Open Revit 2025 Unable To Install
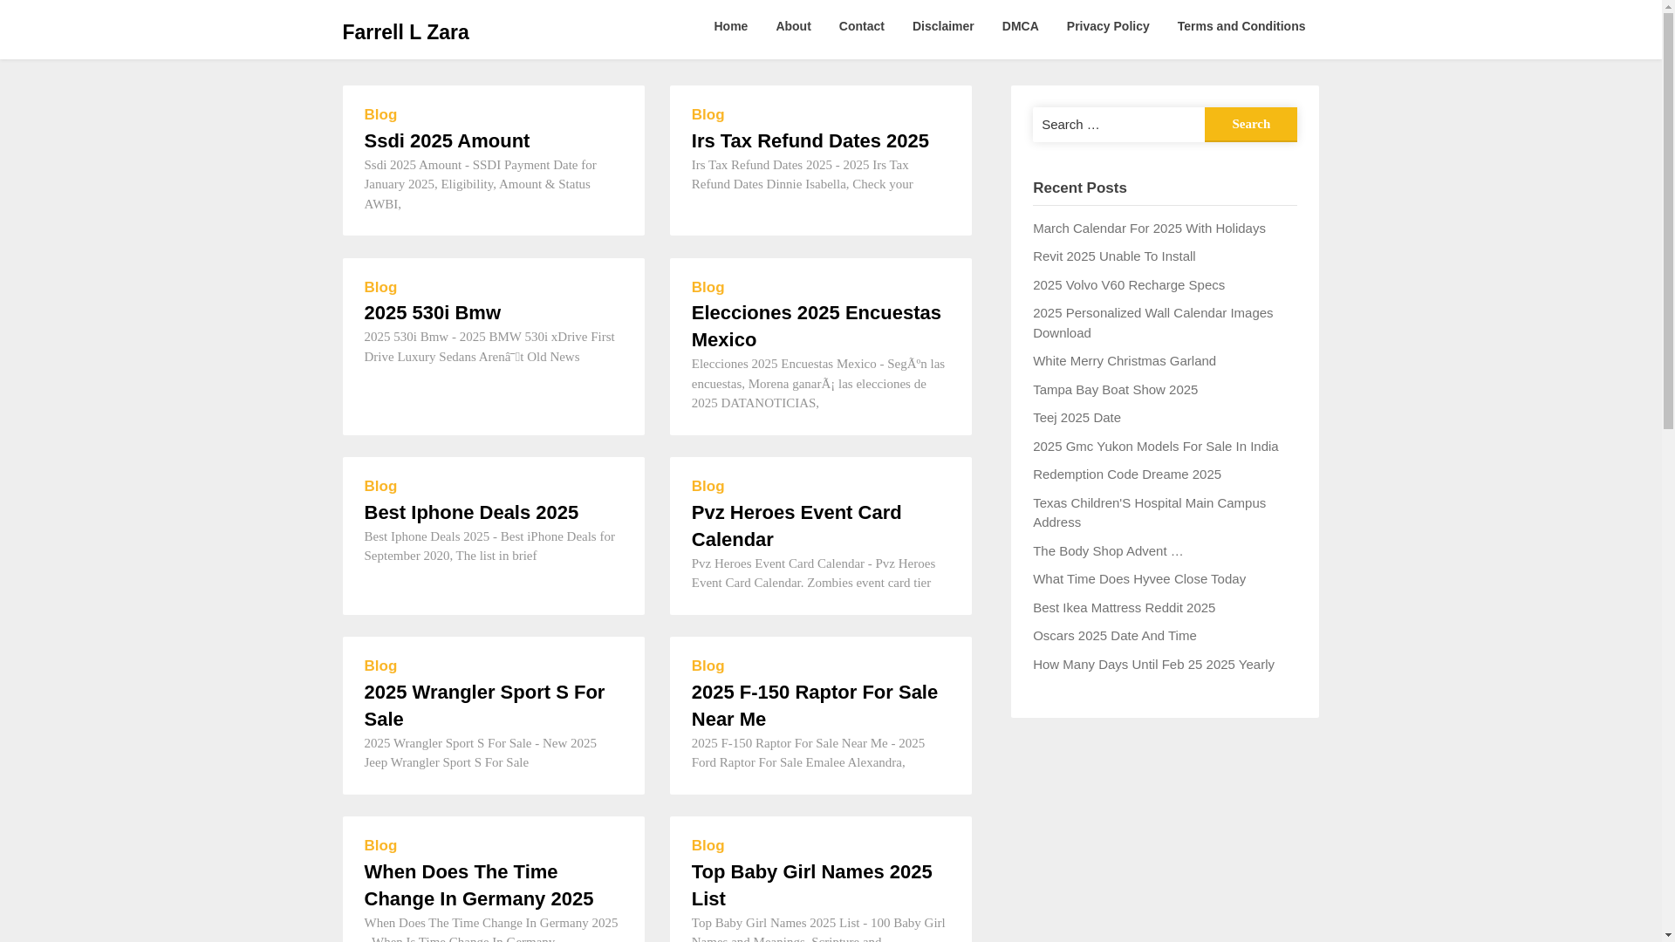Viewport: 1675px width, 942px height. 1114,256
